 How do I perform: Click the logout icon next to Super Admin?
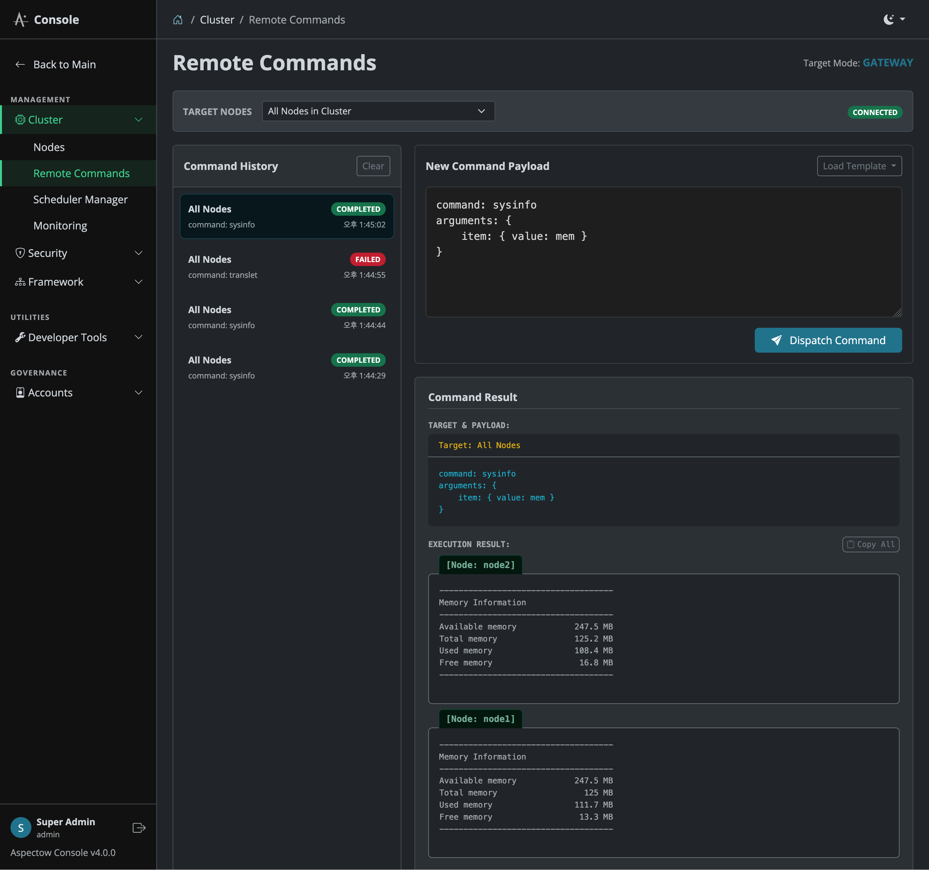point(139,828)
